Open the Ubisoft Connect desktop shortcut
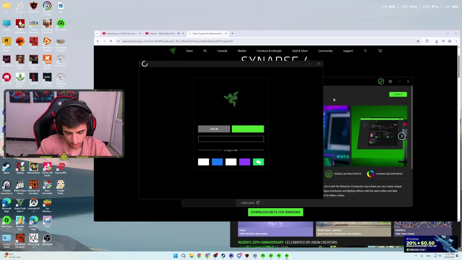The image size is (462, 260). [x=47, y=8]
